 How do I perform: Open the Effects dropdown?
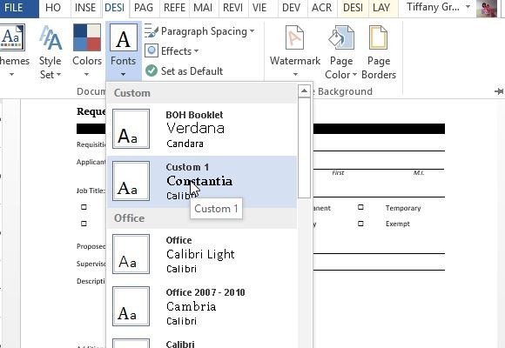(196, 51)
